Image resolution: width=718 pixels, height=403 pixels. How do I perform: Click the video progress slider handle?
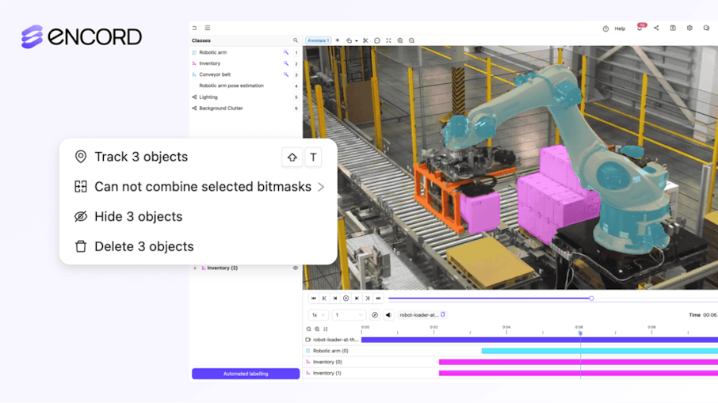591,298
